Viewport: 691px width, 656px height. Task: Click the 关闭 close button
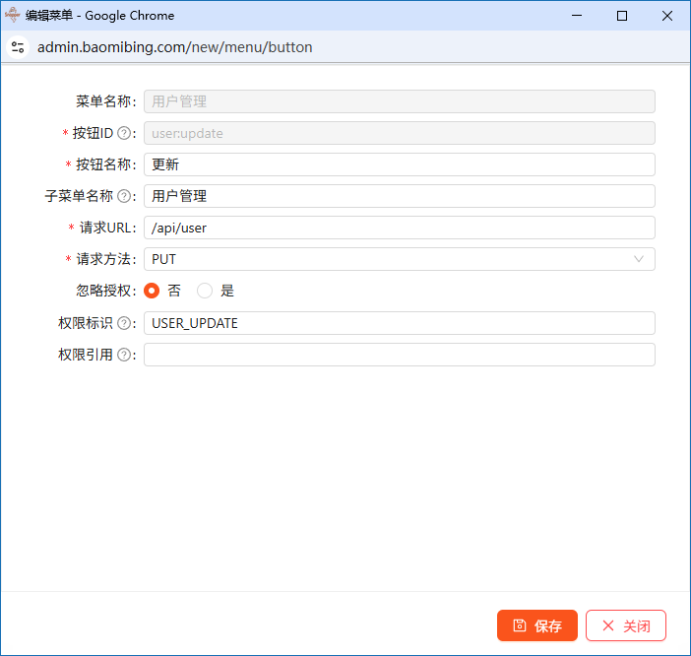click(x=626, y=625)
